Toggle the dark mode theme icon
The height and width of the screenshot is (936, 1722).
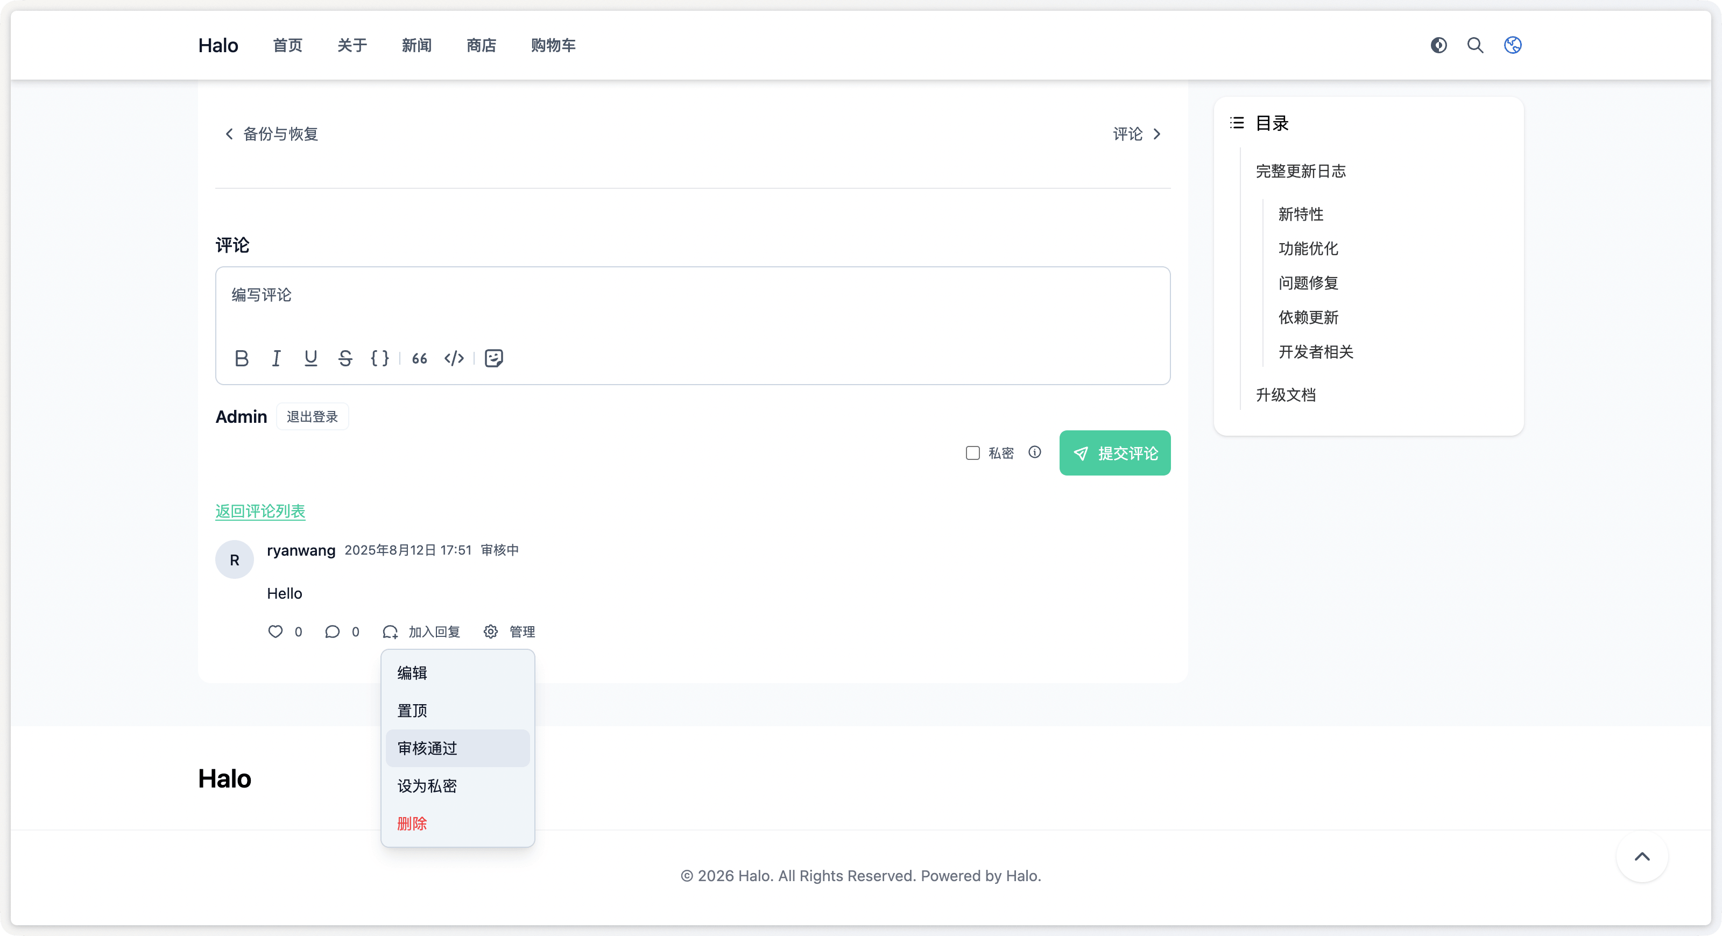click(1438, 45)
